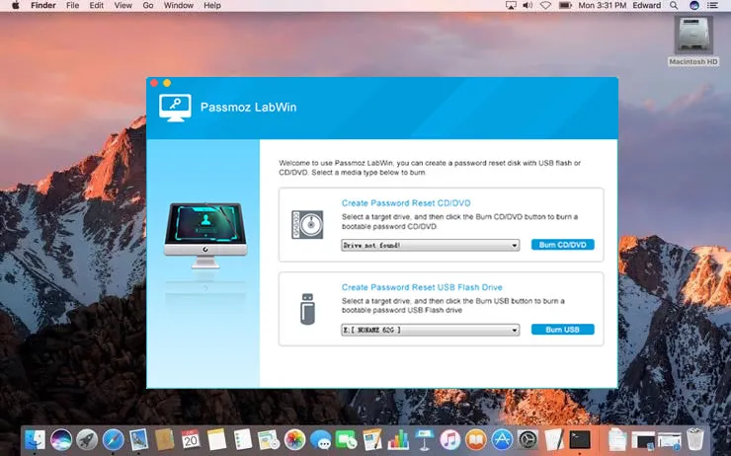This screenshot has height=456, width=731.
Task: Open Keynote podium icon in Dock
Action: [x=424, y=439]
